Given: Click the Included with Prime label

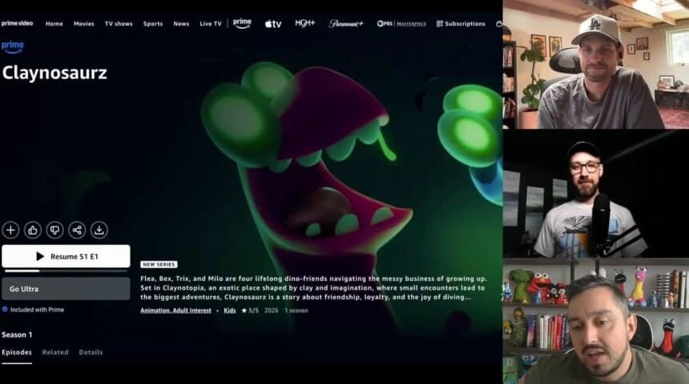Looking at the screenshot, I should [x=33, y=310].
